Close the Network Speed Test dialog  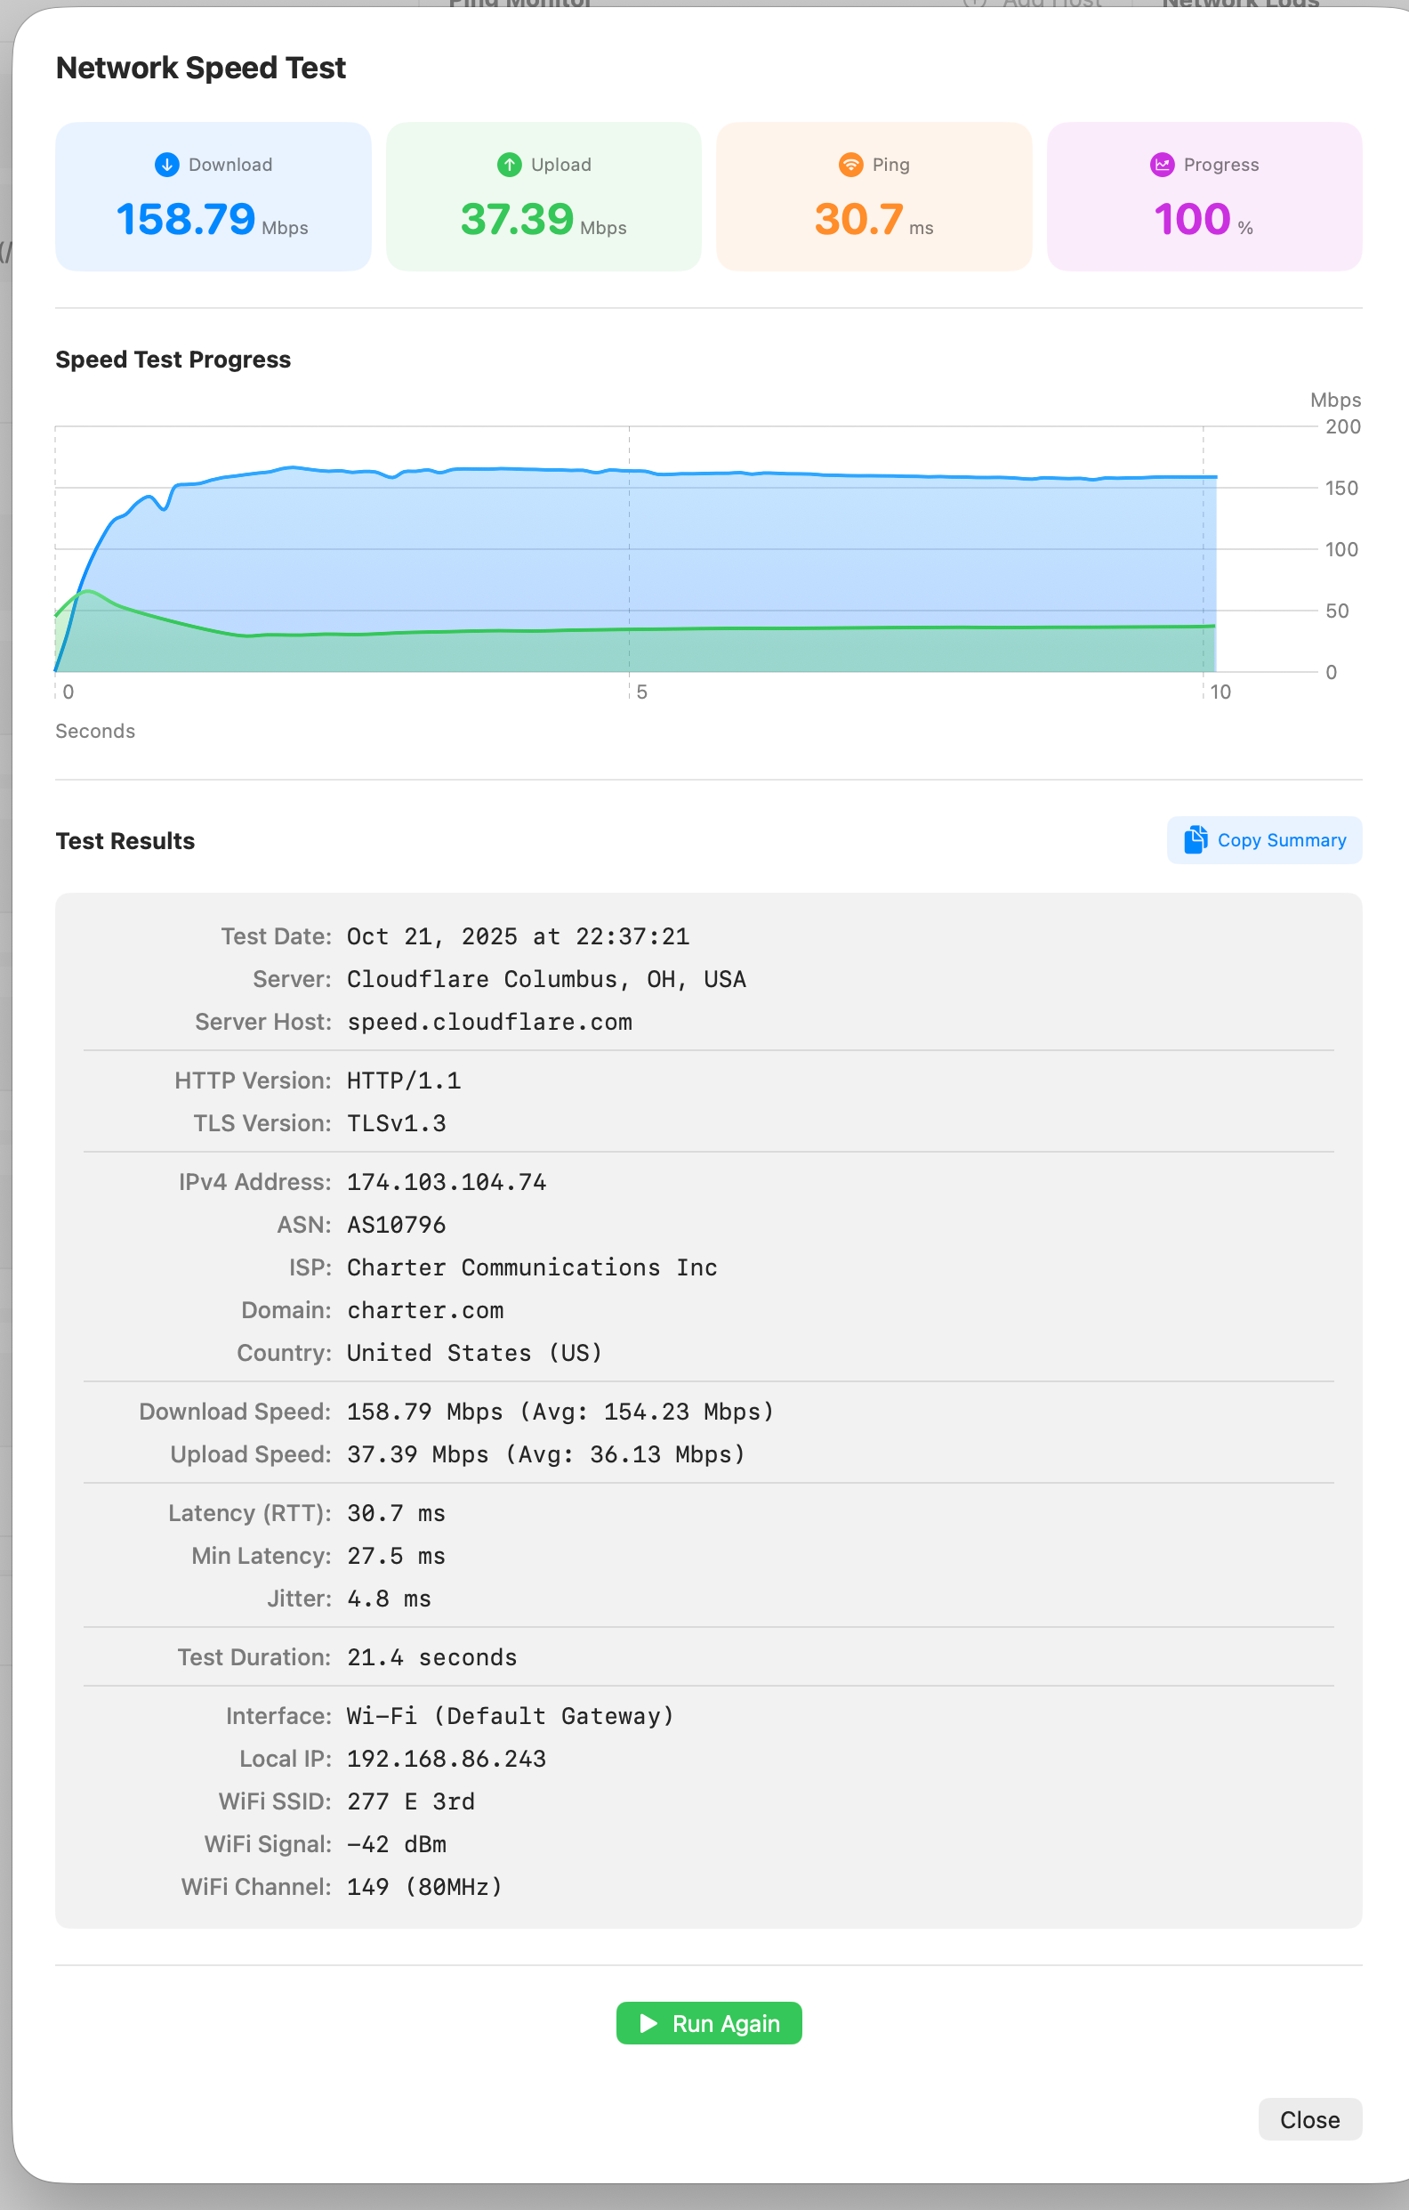click(1309, 2120)
